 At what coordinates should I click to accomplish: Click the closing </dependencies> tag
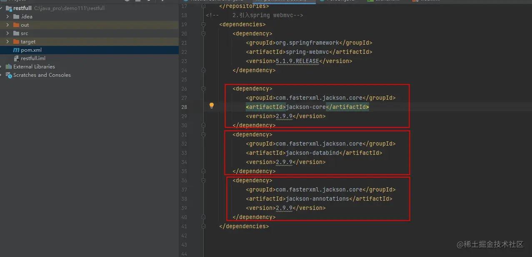tap(244, 226)
